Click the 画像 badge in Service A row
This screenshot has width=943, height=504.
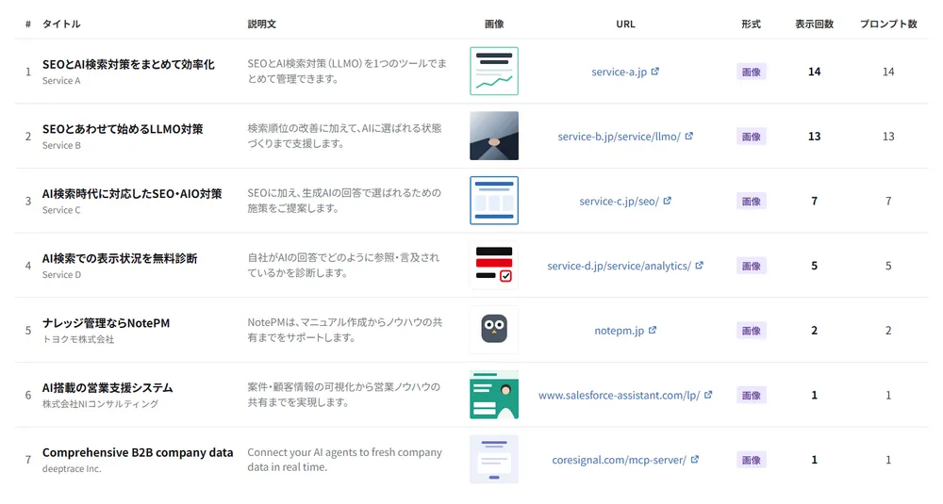752,72
